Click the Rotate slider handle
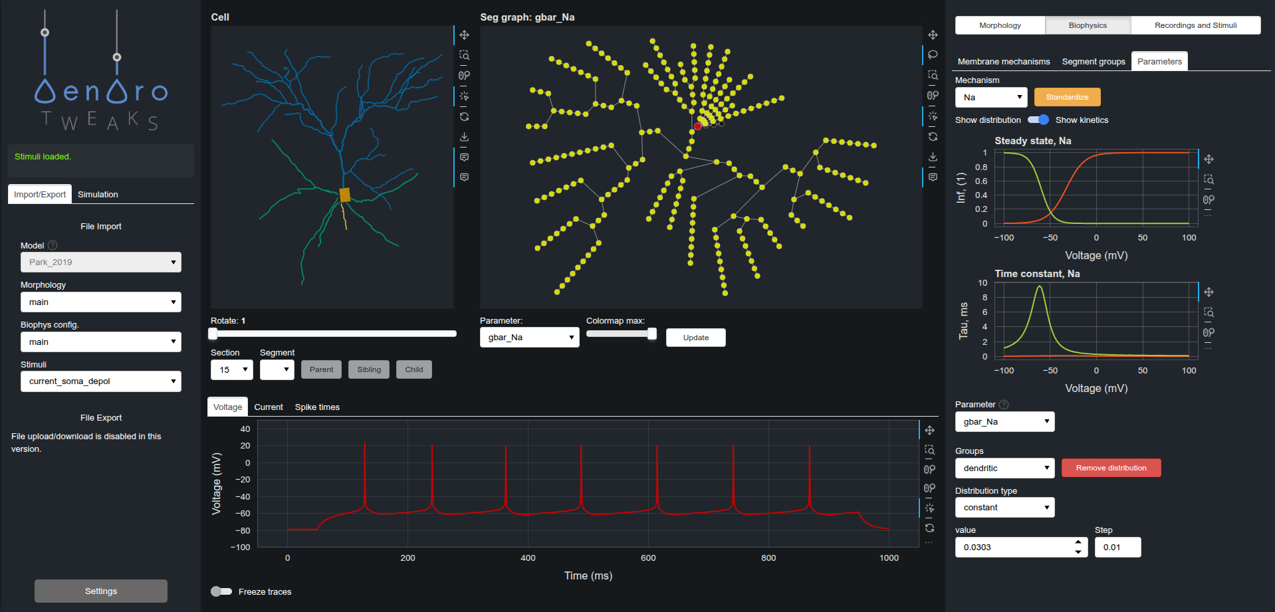Screen dimensions: 1275x612 click(213, 334)
